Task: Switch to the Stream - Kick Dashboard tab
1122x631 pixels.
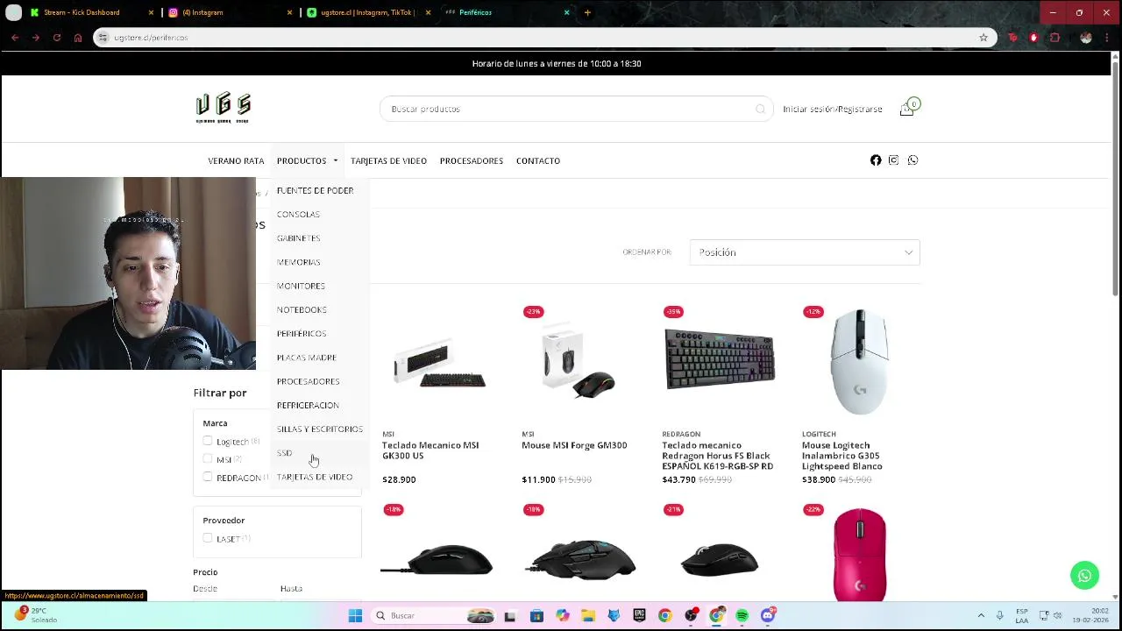Action: 82,12
